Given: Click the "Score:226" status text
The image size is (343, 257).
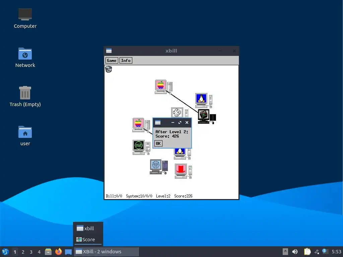Looking at the screenshot, I should [183, 196].
